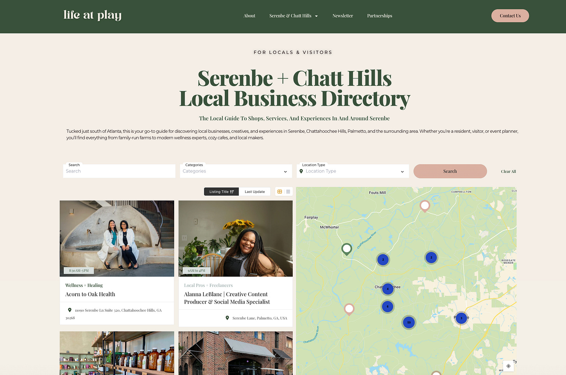Click the map cluster marker labeled 59
566x375 pixels.
409,322
